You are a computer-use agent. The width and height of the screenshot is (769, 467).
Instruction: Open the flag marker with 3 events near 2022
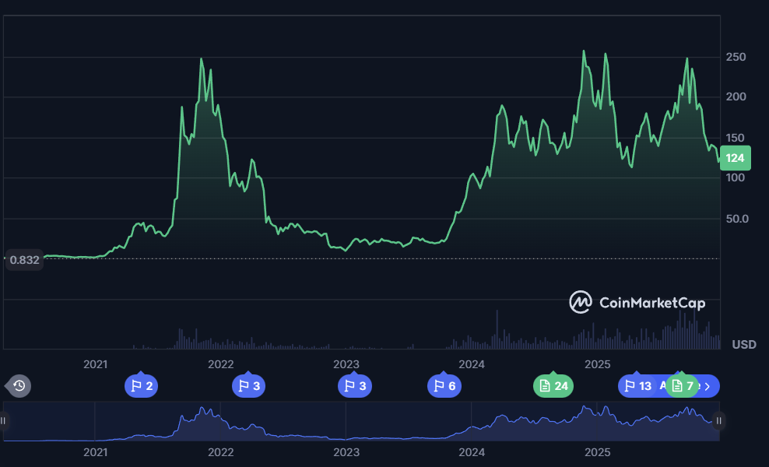pyautogui.click(x=248, y=385)
